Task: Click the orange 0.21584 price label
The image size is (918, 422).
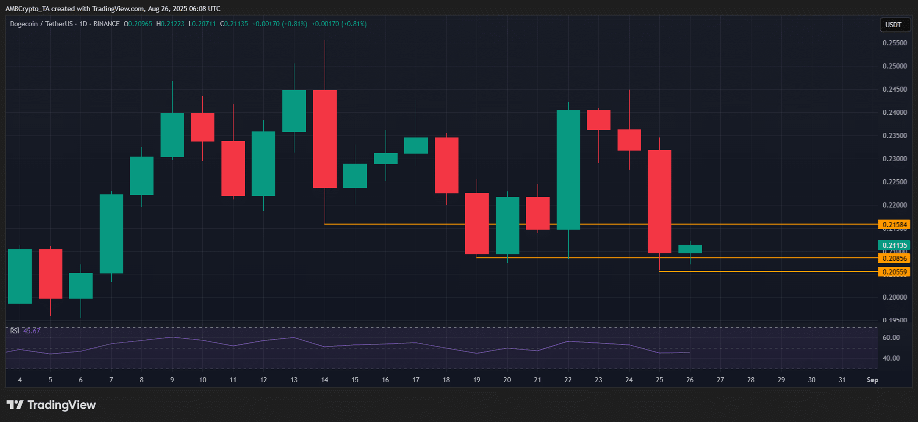Action: (894, 225)
